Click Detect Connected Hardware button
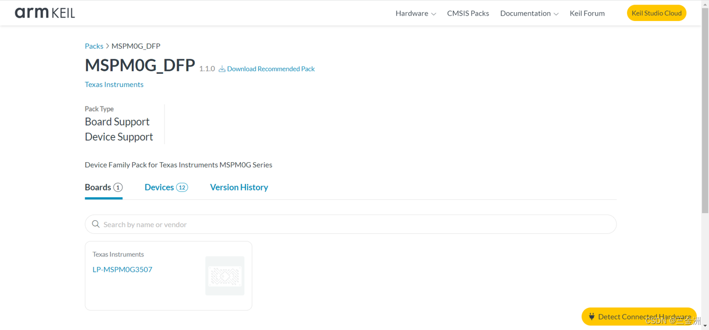This screenshot has height=330, width=709. click(639, 317)
